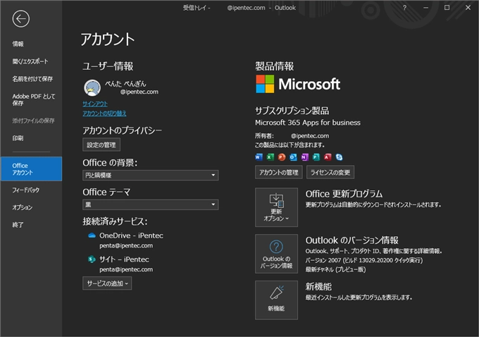Open 開く/エクスポート in sidebar
This screenshot has height=337, width=479.
click(x=31, y=61)
